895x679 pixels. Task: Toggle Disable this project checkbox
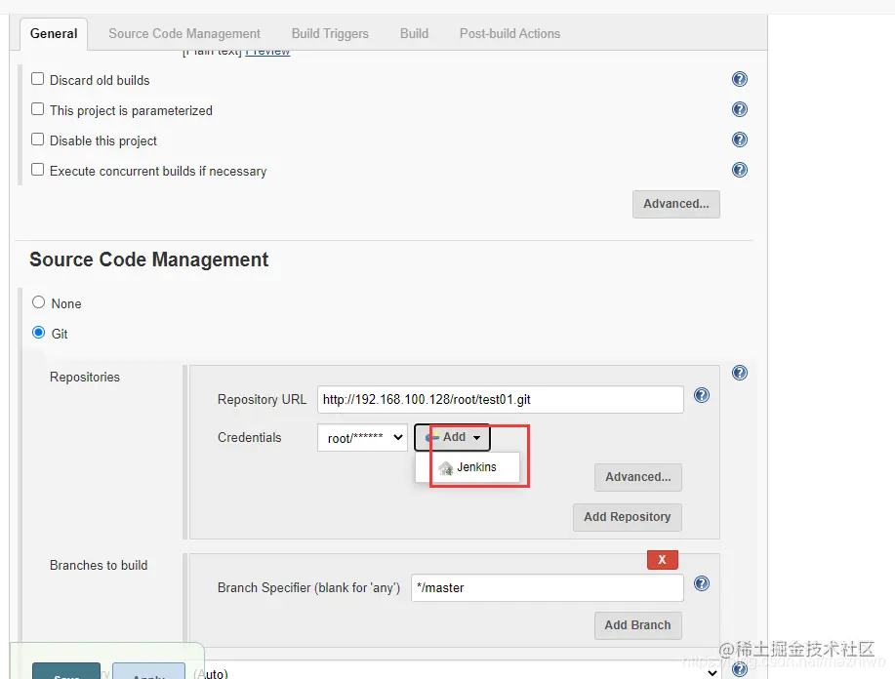38,140
